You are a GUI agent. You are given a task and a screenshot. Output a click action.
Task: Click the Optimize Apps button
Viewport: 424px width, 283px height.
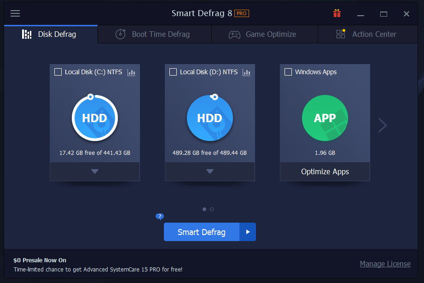[x=325, y=172]
